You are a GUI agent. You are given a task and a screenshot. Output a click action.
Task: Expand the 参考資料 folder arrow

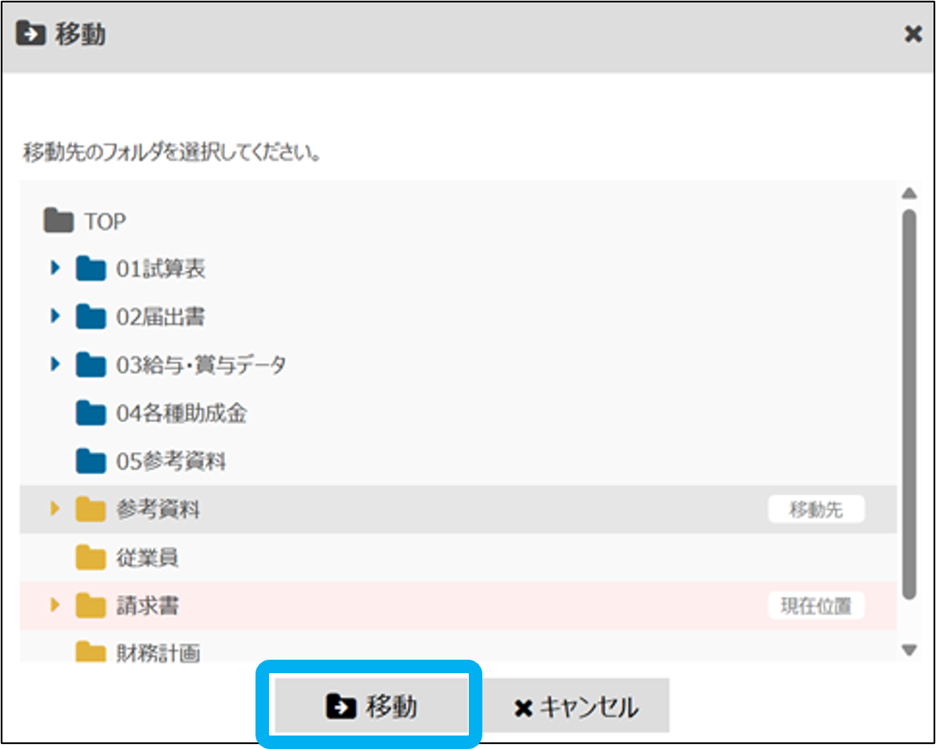(x=56, y=509)
